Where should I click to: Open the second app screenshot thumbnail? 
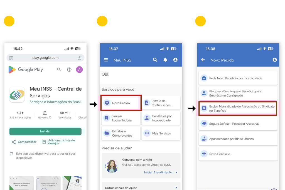click(48, 183)
